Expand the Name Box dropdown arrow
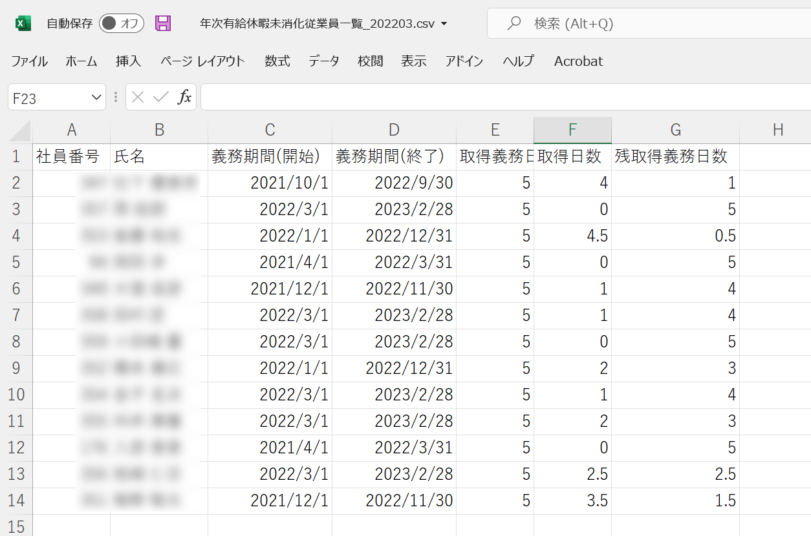The height and width of the screenshot is (536, 811). point(96,98)
